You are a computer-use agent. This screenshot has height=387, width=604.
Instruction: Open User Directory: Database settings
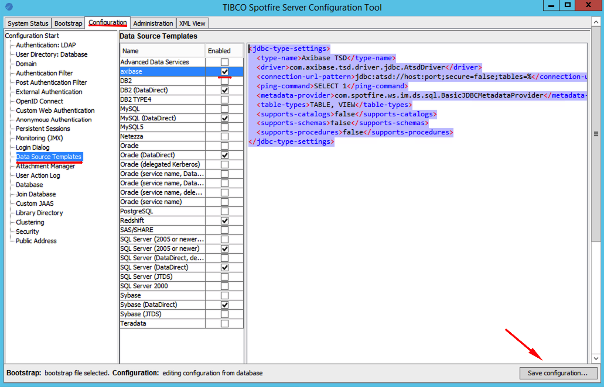52,54
